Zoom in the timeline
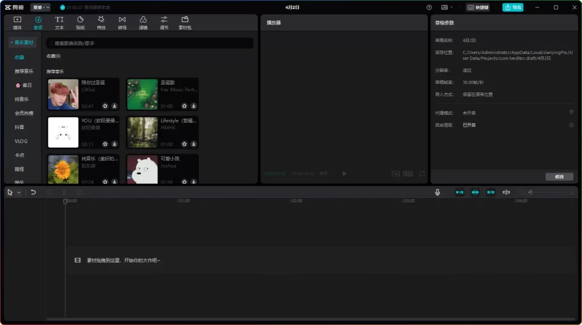Image resolution: width=582 pixels, height=325 pixels. click(x=572, y=192)
